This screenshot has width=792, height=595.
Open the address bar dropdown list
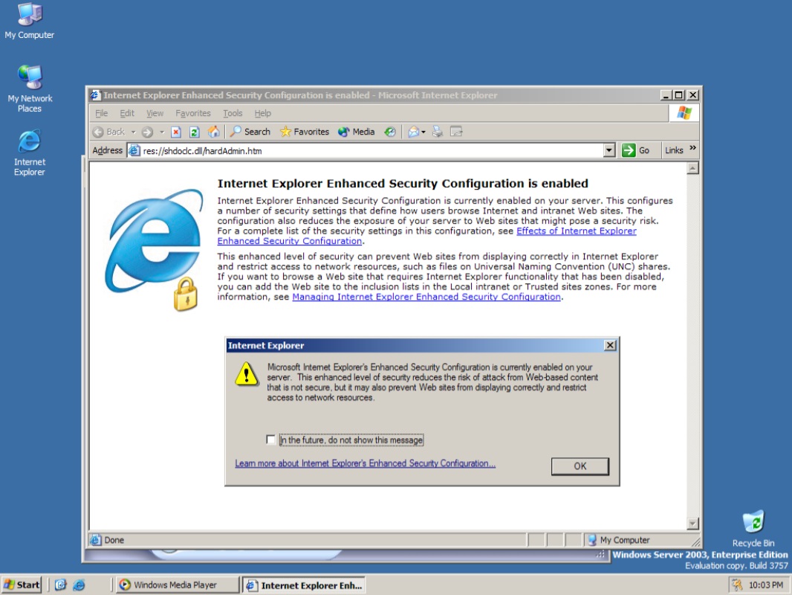click(x=609, y=150)
